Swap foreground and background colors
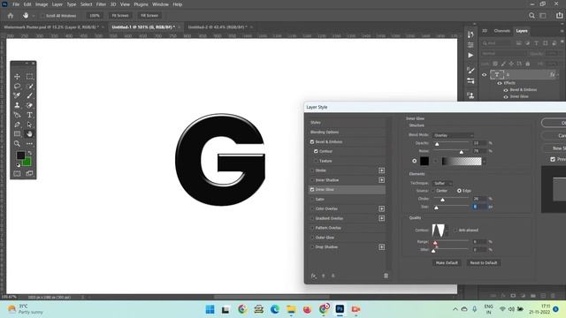 coord(30,153)
